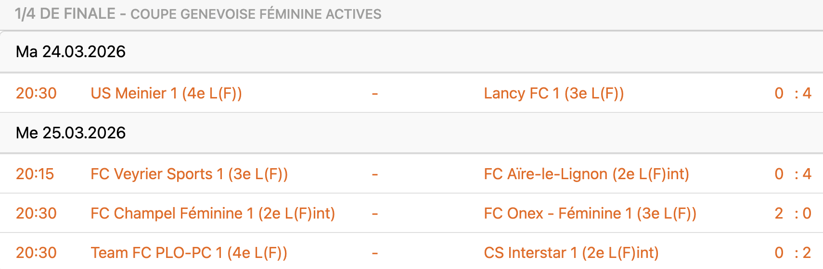823x269 pixels.
Task: Click the dash between Champel and Onex
Action: [x=374, y=213]
